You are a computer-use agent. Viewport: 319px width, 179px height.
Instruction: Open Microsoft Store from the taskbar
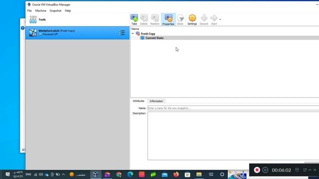coord(187,175)
